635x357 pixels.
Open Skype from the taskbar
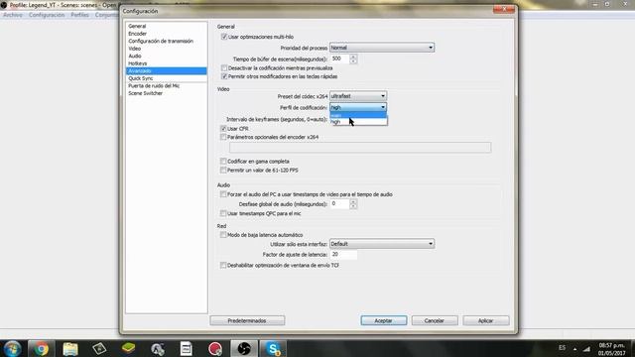pos(274,348)
